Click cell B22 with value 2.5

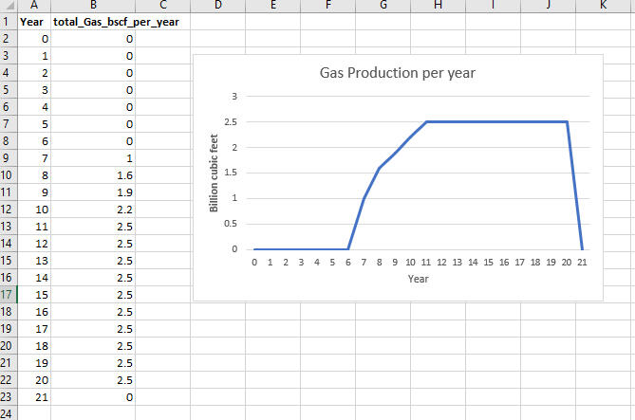point(93,380)
